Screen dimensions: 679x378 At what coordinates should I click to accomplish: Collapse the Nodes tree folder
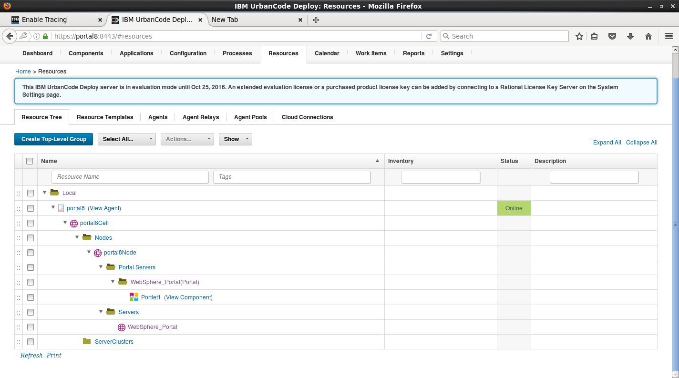click(x=77, y=237)
